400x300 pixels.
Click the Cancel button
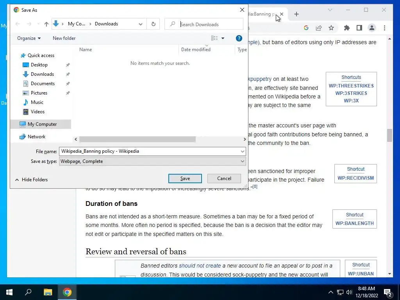pos(224,179)
